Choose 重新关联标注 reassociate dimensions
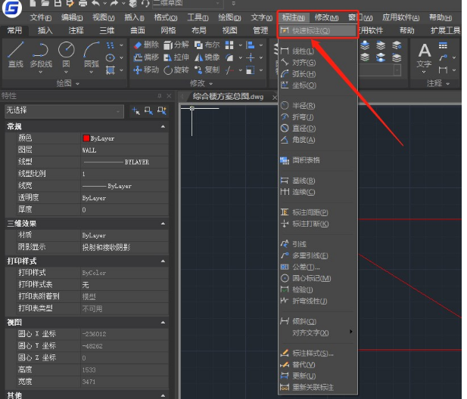The width and height of the screenshot is (467, 399). 317,387
